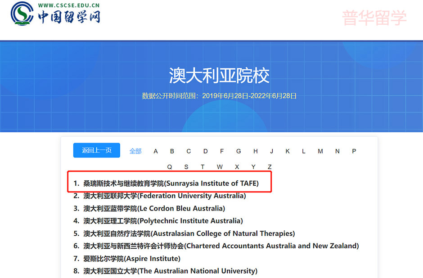Filter institutions by letter C
423x278 pixels.
click(x=189, y=151)
